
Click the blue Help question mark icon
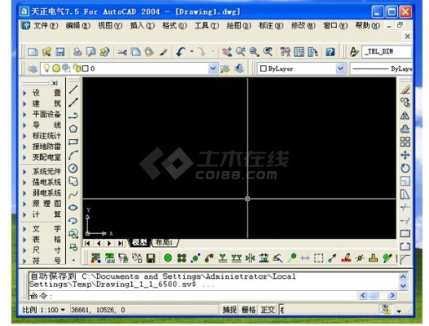pos(330,51)
